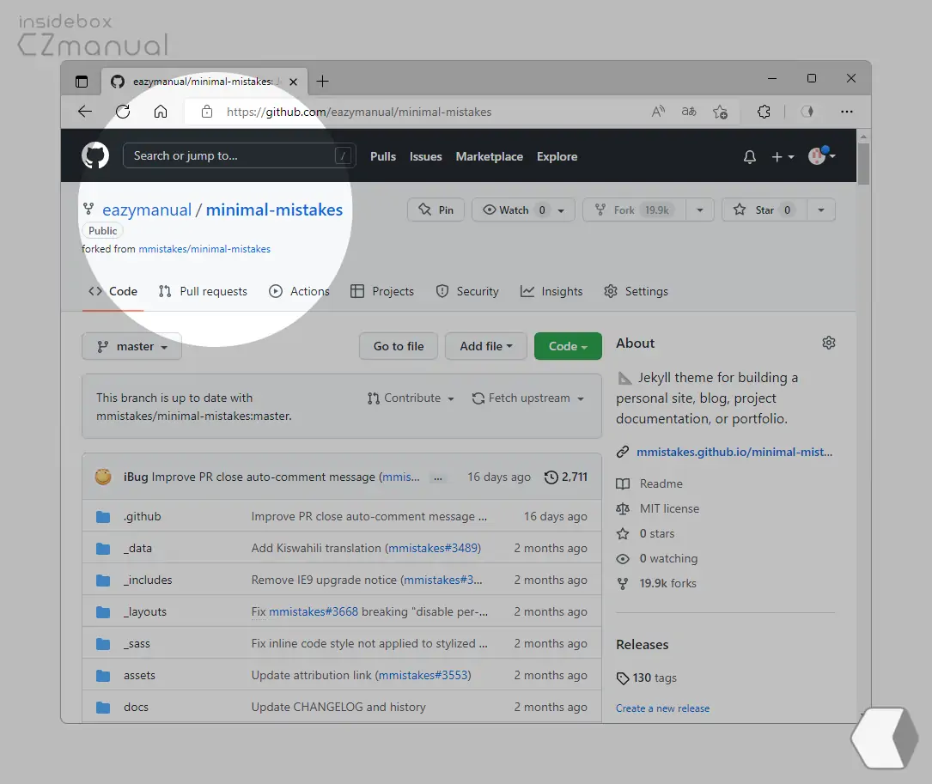932x784 pixels.
Task: Open Marketplace in the top navigation
Action: [489, 156]
